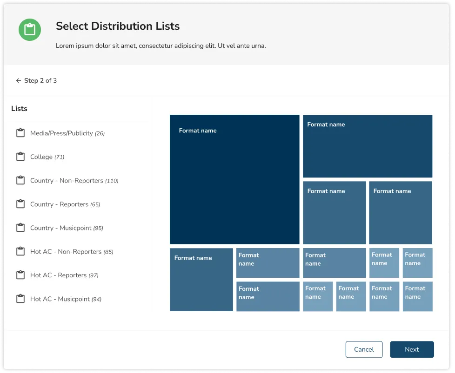
Task: Click the largest Format name tile
Action: pyautogui.click(x=234, y=179)
